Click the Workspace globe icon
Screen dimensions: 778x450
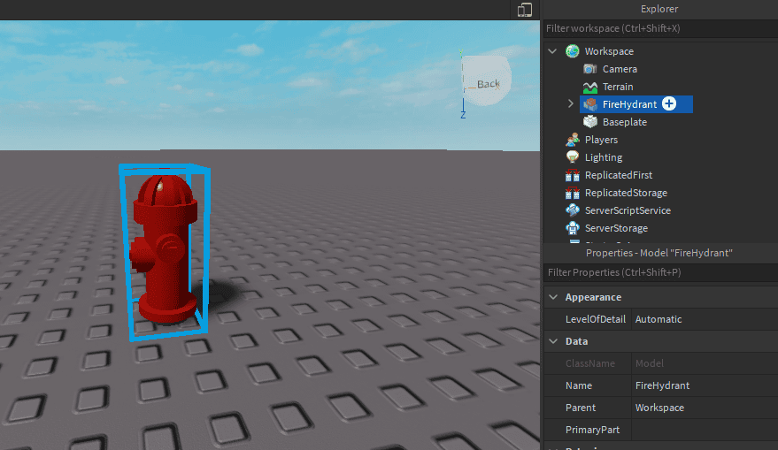click(x=573, y=51)
